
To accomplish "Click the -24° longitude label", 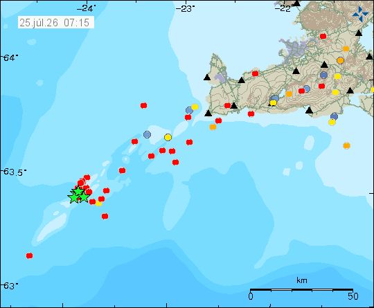I will [87, 8].
